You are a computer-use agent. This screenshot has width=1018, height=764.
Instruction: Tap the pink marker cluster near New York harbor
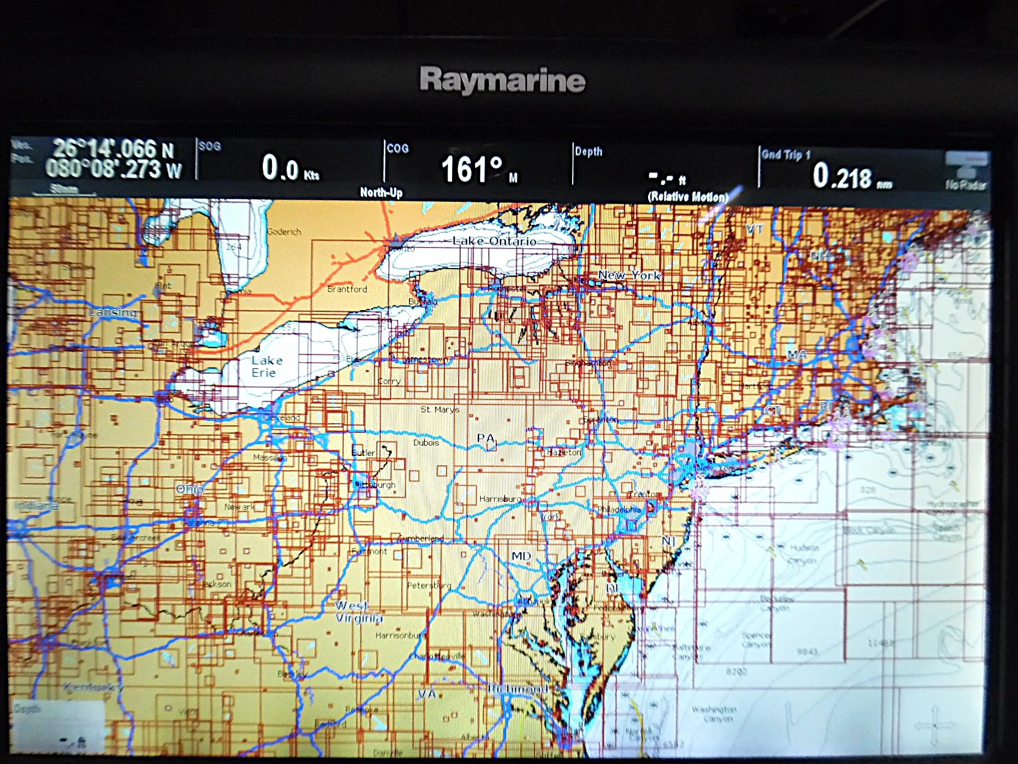pyautogui.click(x=699, y=485)
